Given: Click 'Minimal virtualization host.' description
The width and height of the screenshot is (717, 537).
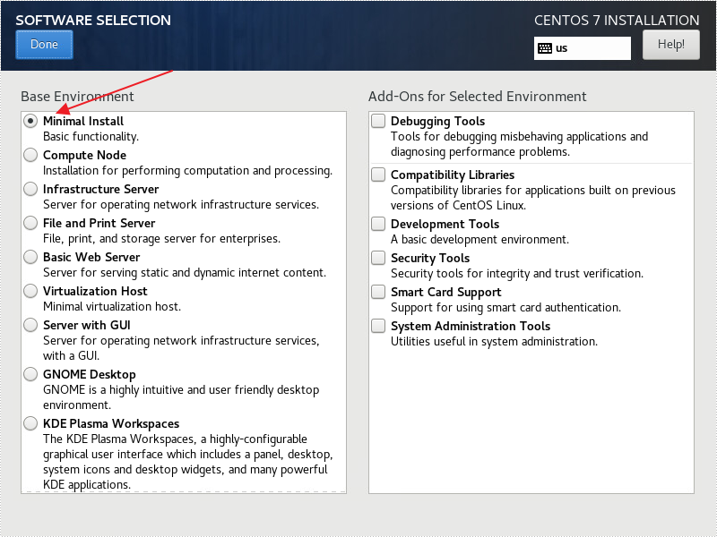Looking at the screenshot, I should pos(112,306).
